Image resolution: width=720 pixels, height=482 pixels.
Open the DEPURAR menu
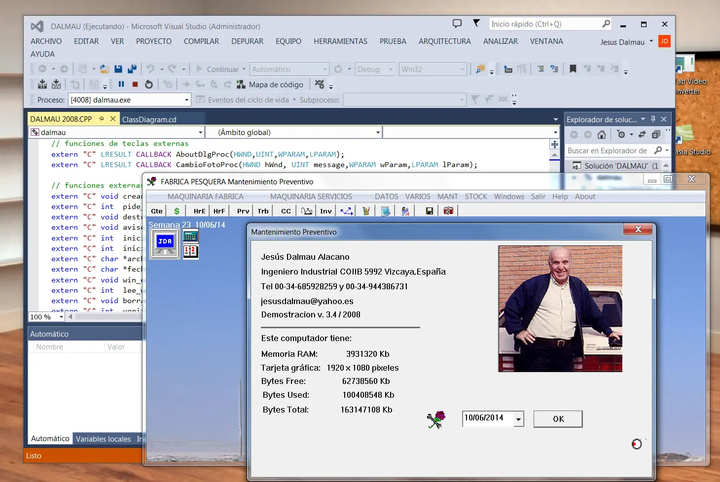click(247, 41)
